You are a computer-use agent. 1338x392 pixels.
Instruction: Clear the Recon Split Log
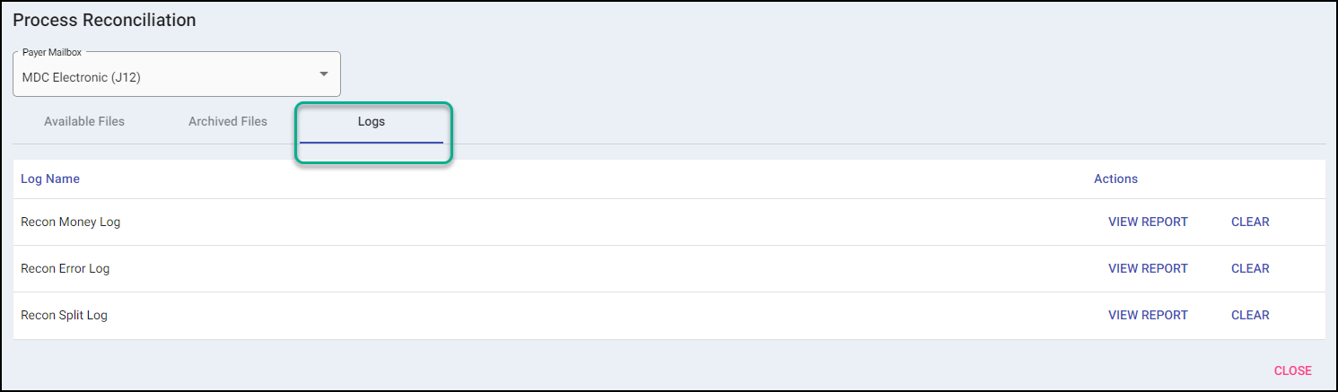coord(1250,315)
